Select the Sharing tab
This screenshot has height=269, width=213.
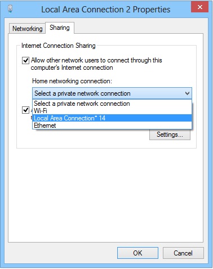click(60, 28)
